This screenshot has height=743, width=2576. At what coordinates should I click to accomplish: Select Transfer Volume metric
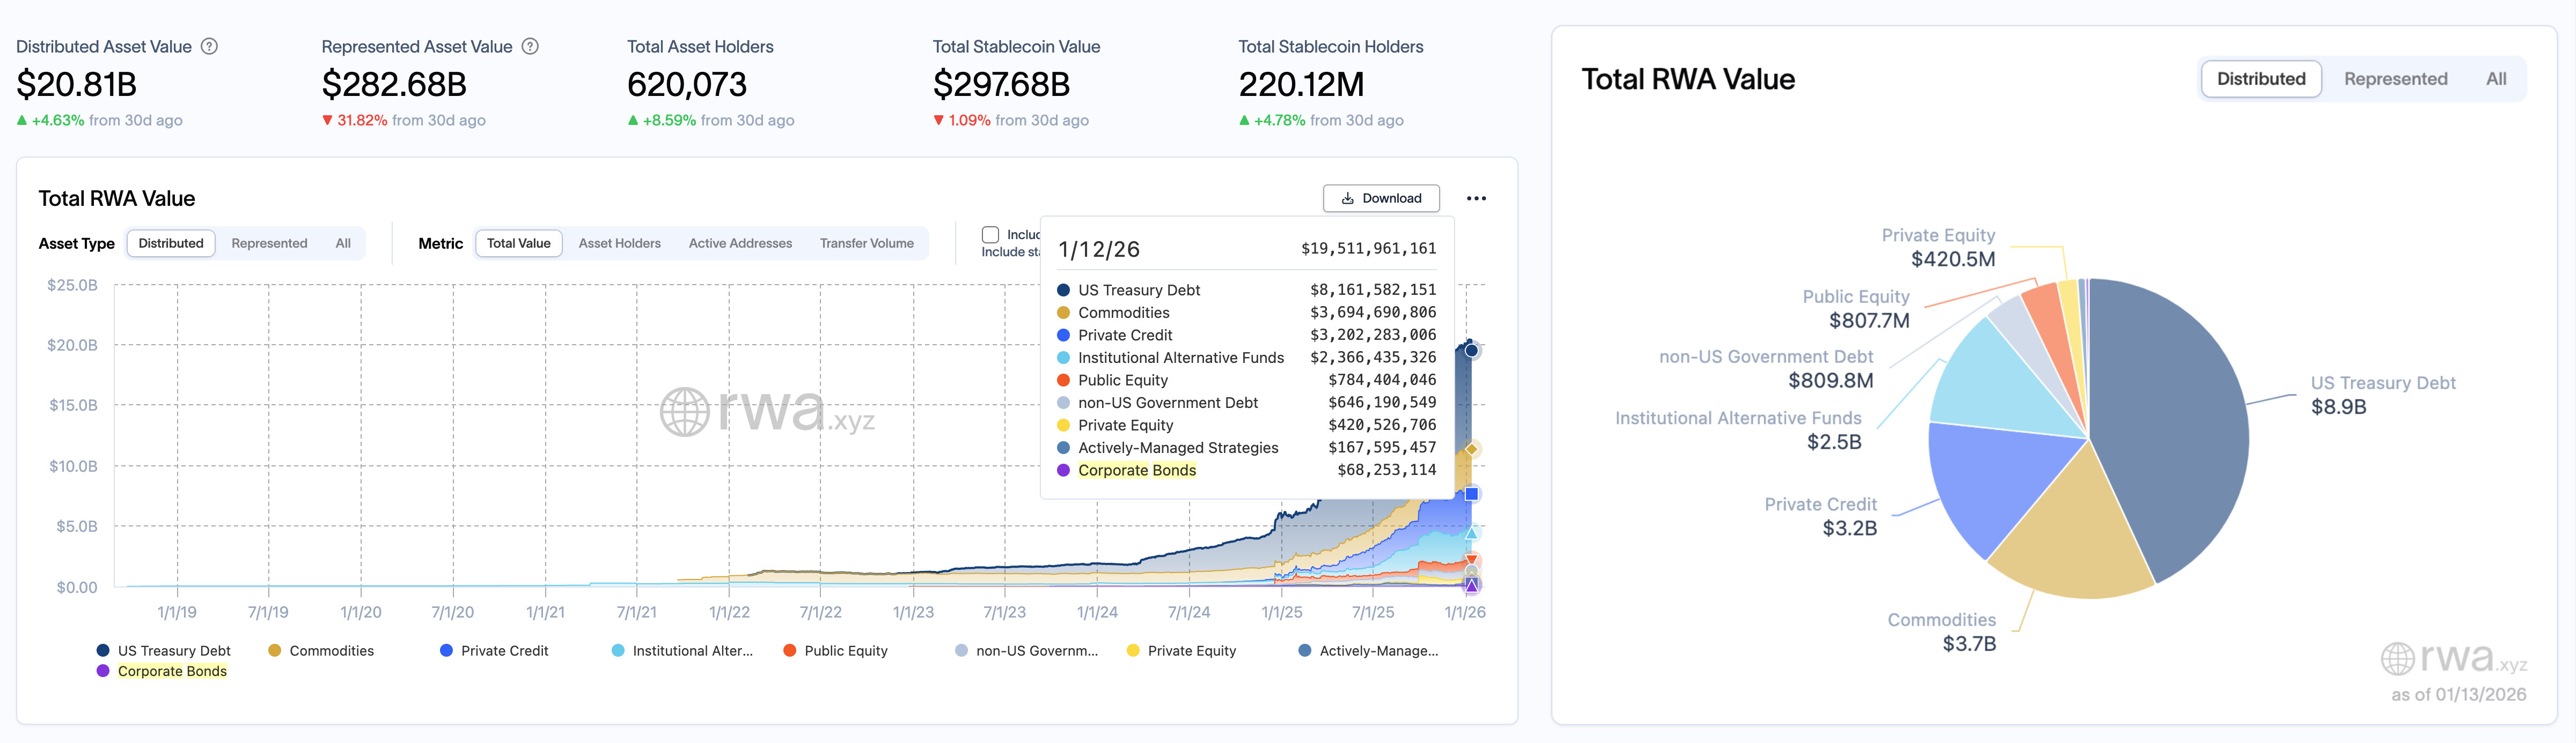pyautogui.click(x=866, y=244)
